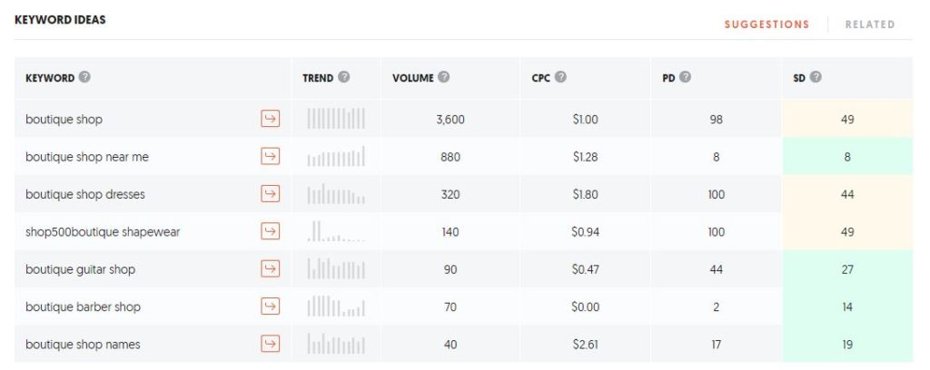
Task: Show help for the KEYWORD column
Action: 84,77
